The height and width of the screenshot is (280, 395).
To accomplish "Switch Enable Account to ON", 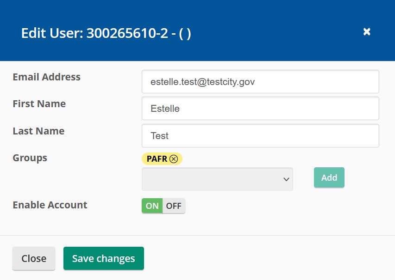I will (152, 206).
